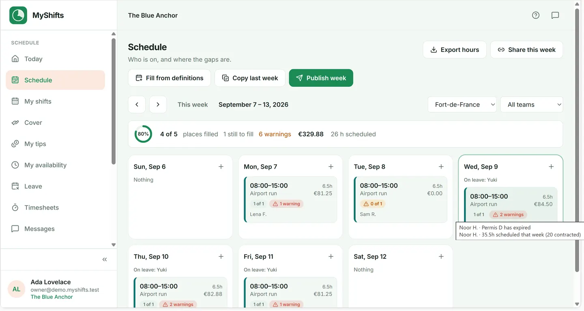Click the Leave calendar-x icon

[15, 186]
